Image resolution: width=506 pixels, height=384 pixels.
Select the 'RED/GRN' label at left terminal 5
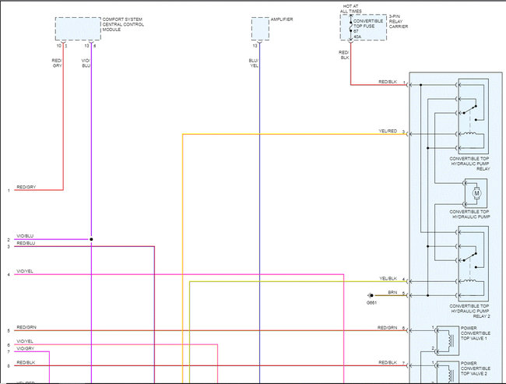(26, 327)
